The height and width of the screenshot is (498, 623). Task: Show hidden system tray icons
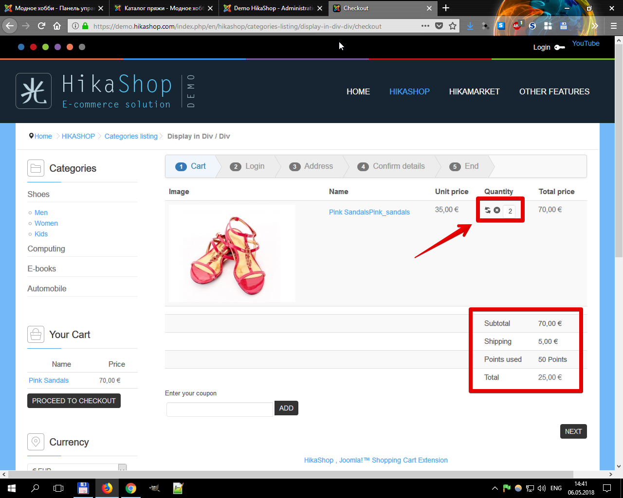[x=495, y=488]
